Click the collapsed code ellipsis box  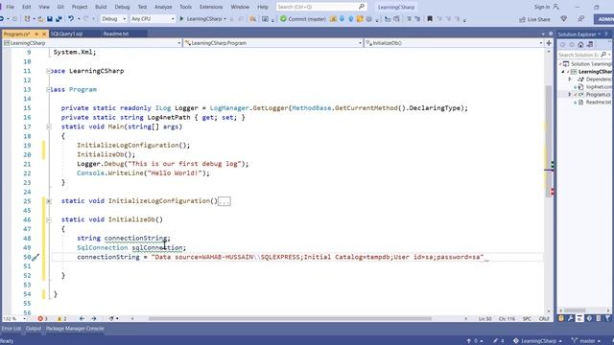pyautogui.click(x=224, y=201)
